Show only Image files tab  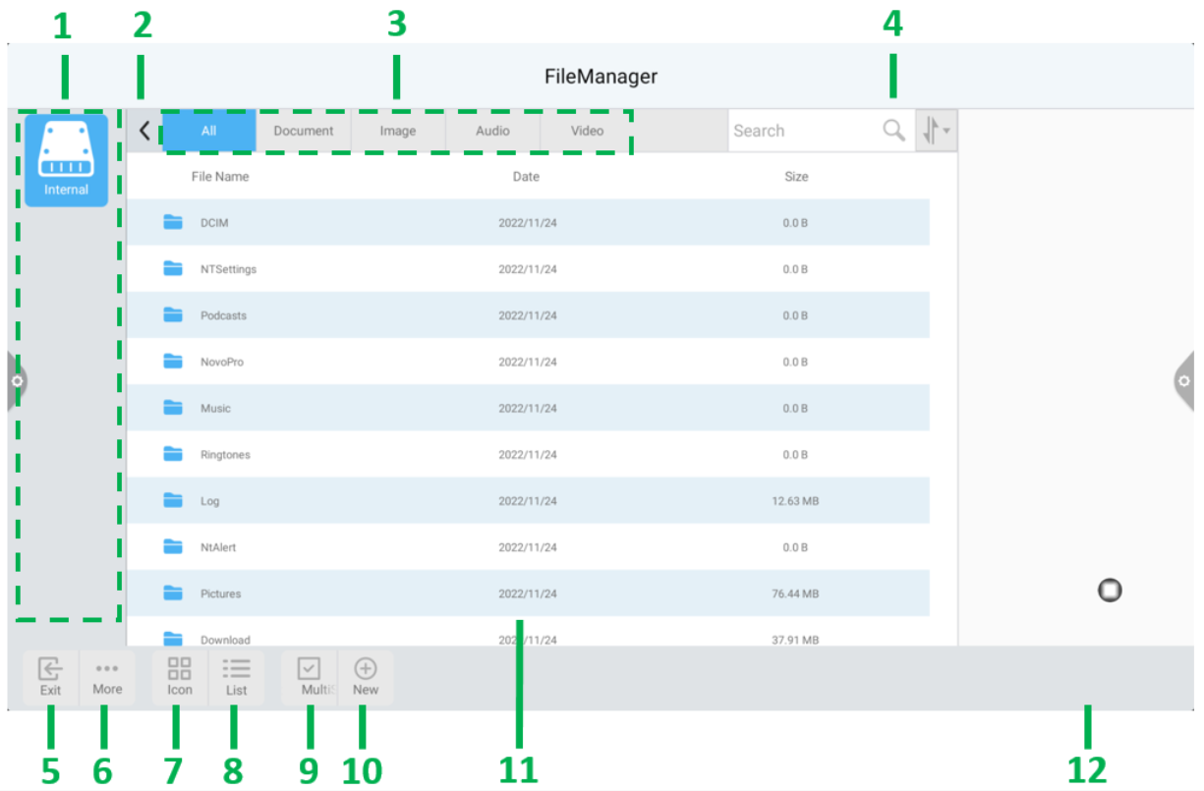tap(398, 131)
